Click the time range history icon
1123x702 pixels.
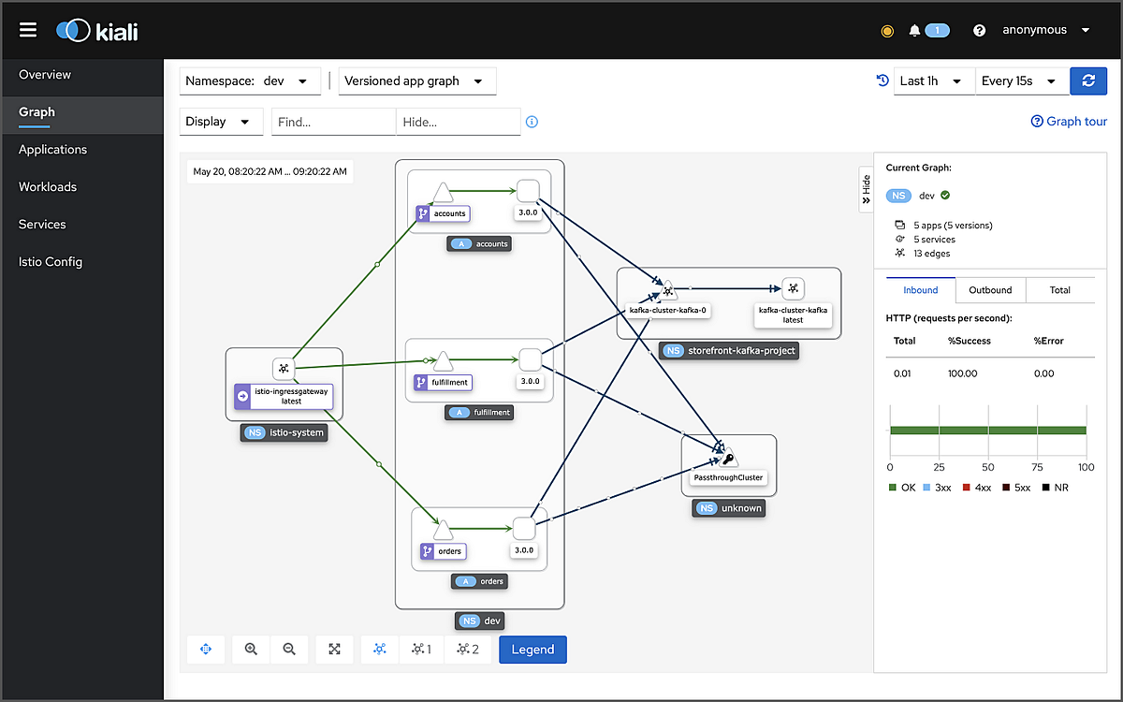pos(881,80)
